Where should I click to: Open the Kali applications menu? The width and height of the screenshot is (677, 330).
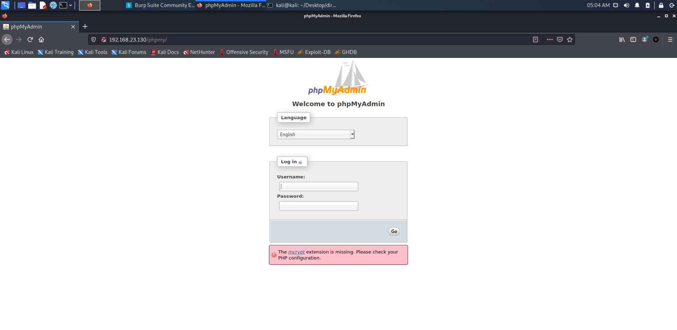click(5, 5)
